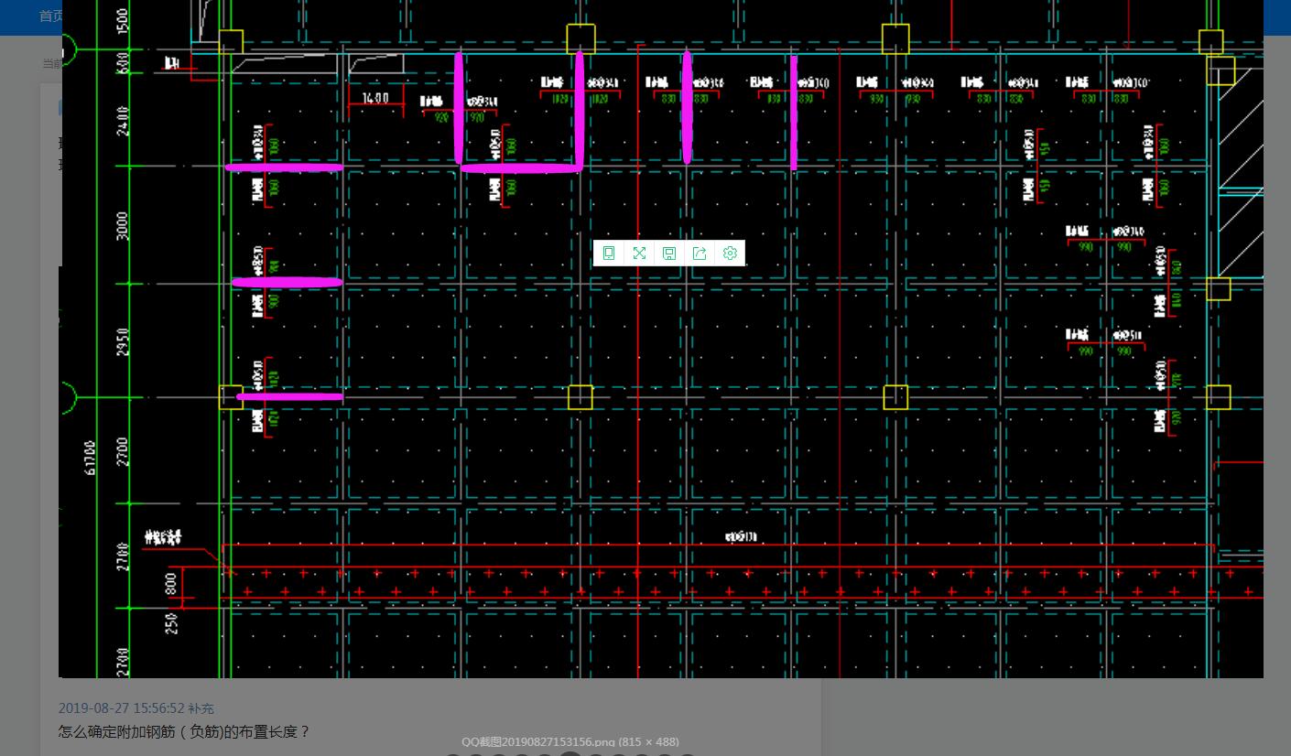The width and height of the screenshot is (1291, 756).
Task: Open the gear settings icon
Action: [730, 254]
